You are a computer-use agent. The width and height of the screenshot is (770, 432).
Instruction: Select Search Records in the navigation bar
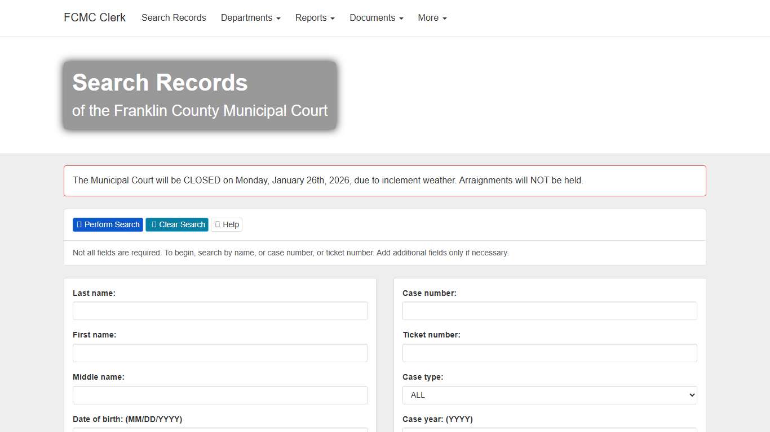[174, 17]
